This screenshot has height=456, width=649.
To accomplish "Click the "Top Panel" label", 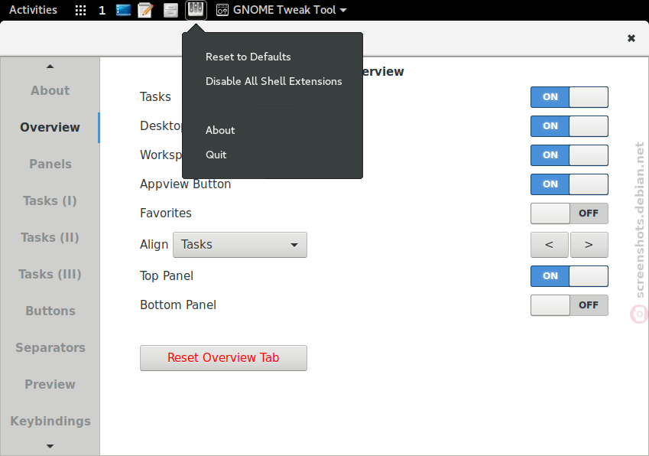I will click(x=167, y=276).
